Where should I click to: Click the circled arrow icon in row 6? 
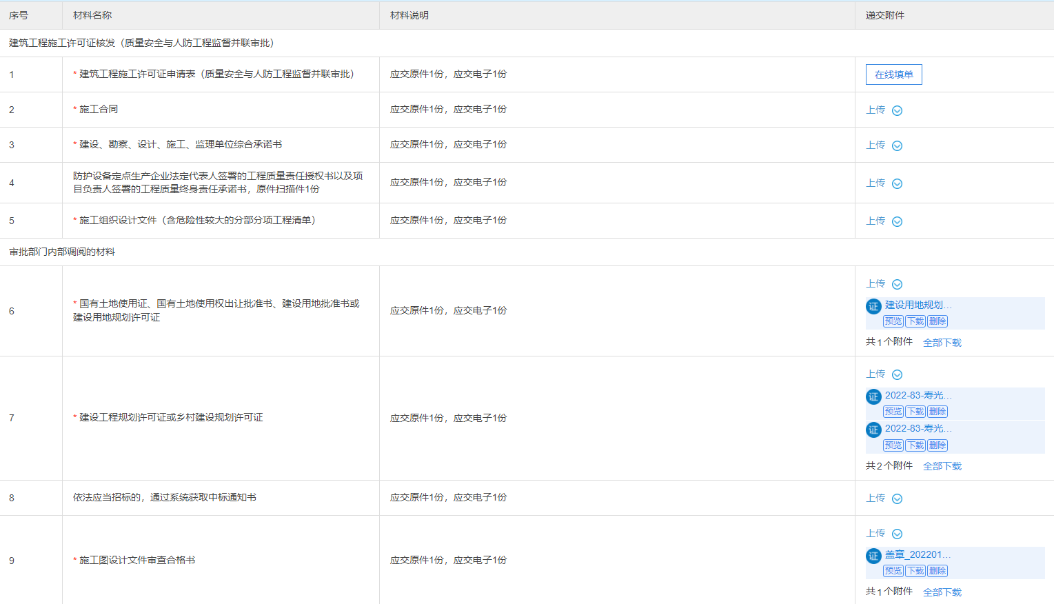click(x=897, y=285)
